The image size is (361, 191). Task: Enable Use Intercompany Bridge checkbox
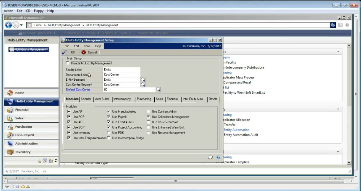click(108, 138)
